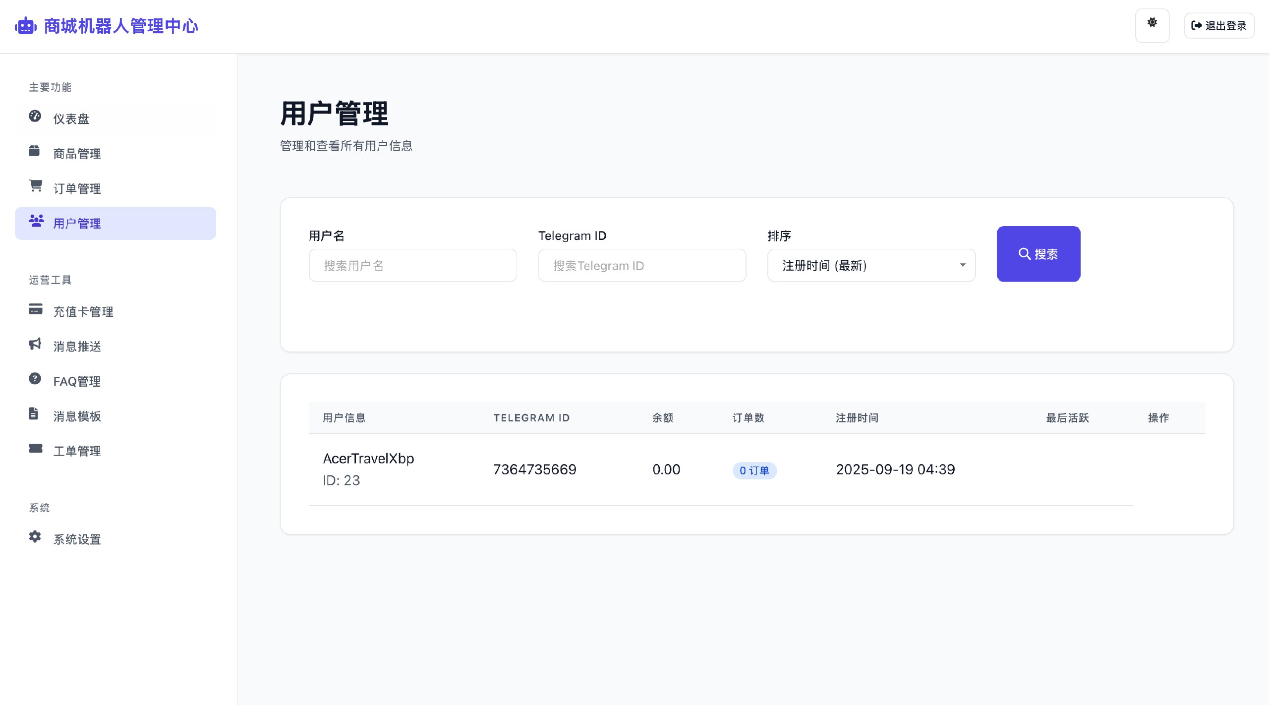This screenshot has width=1269, height=705.
Task: Select the box icon for 商品管理
Action: pos(35,152)
